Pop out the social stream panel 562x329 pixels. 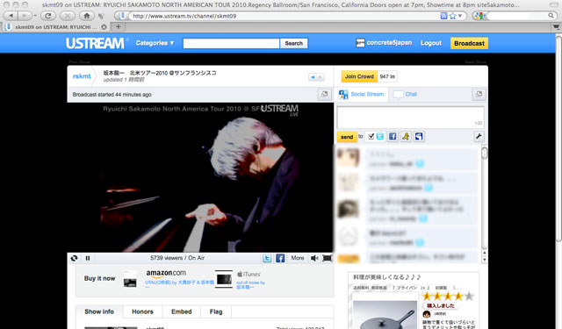click(x=479, y=95)
